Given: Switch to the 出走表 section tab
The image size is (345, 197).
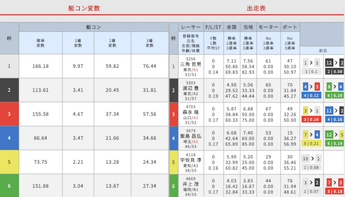Looking at the screenshot, I should tap(256, 8).
